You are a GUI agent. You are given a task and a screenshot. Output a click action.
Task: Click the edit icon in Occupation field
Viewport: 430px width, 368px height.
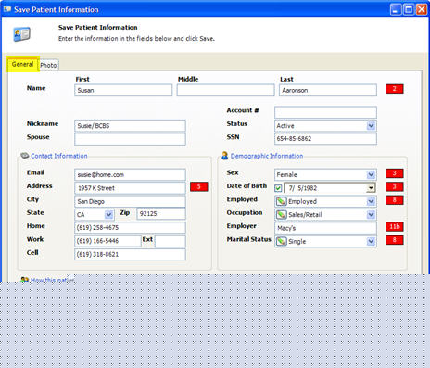pyautogui.click(x=282, y=215)
